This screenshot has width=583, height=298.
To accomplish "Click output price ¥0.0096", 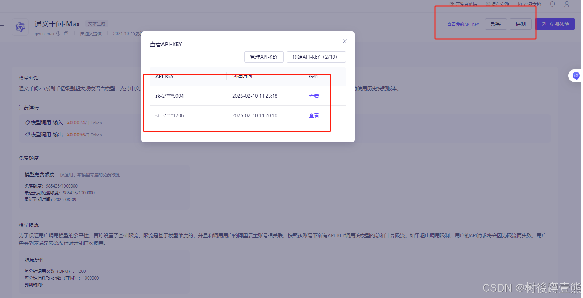I will coord(76,135).
